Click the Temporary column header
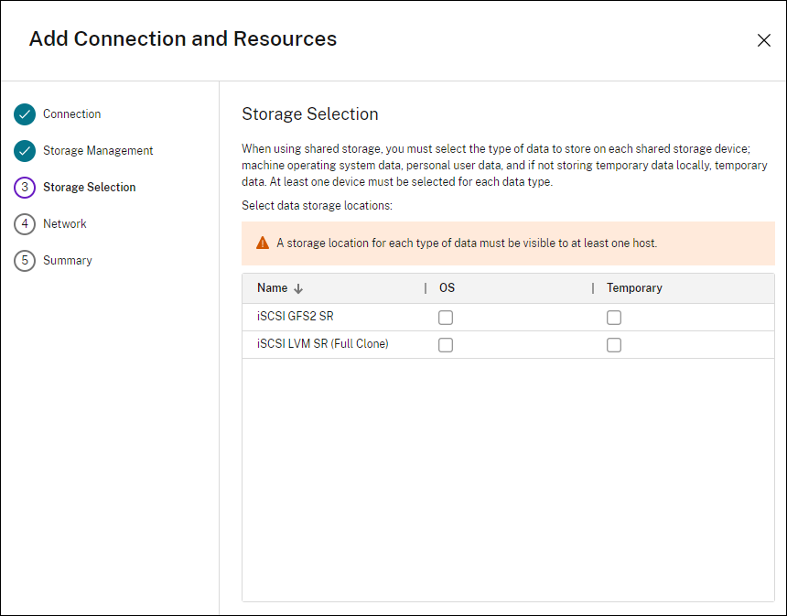This screenshot has width=787, height=616. (634, 288)
